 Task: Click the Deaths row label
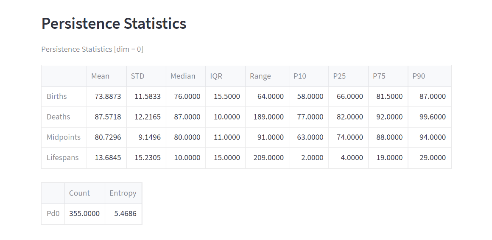(59, 117)
